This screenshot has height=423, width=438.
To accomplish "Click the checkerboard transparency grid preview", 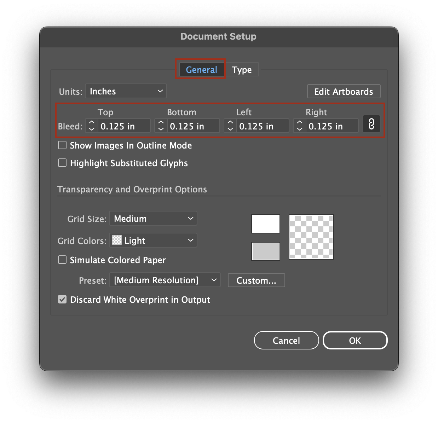I will (x=311, y=237).
